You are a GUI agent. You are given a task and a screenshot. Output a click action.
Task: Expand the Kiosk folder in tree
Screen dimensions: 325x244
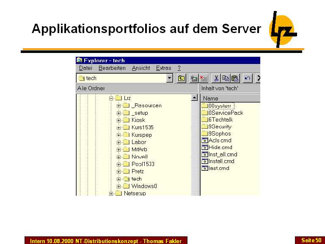tap(119, 120)
